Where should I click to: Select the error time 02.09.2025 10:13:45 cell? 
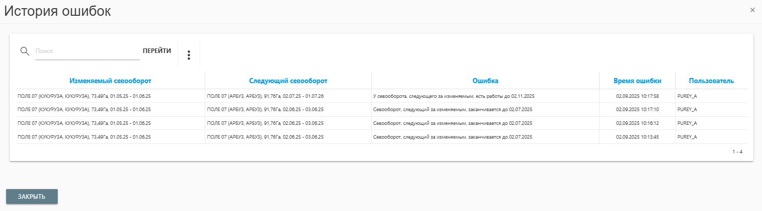point(637,137)
